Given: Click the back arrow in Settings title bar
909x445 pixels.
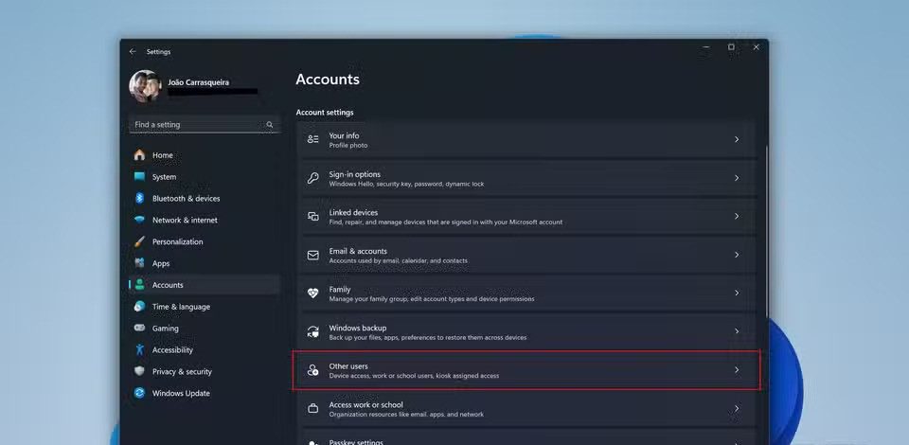Looking at the screenshot, I should pyautogui.click(x=133, y=51).
